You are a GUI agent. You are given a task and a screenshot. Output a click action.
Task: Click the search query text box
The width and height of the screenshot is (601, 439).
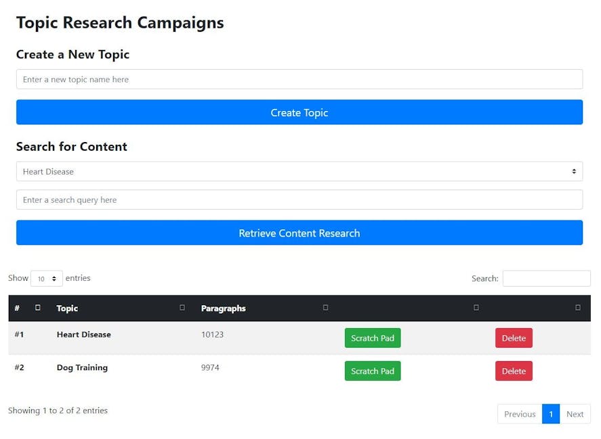click(x=299, y=200)
